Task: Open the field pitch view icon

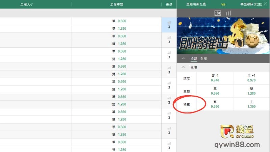Action: [x=218, y=13]
